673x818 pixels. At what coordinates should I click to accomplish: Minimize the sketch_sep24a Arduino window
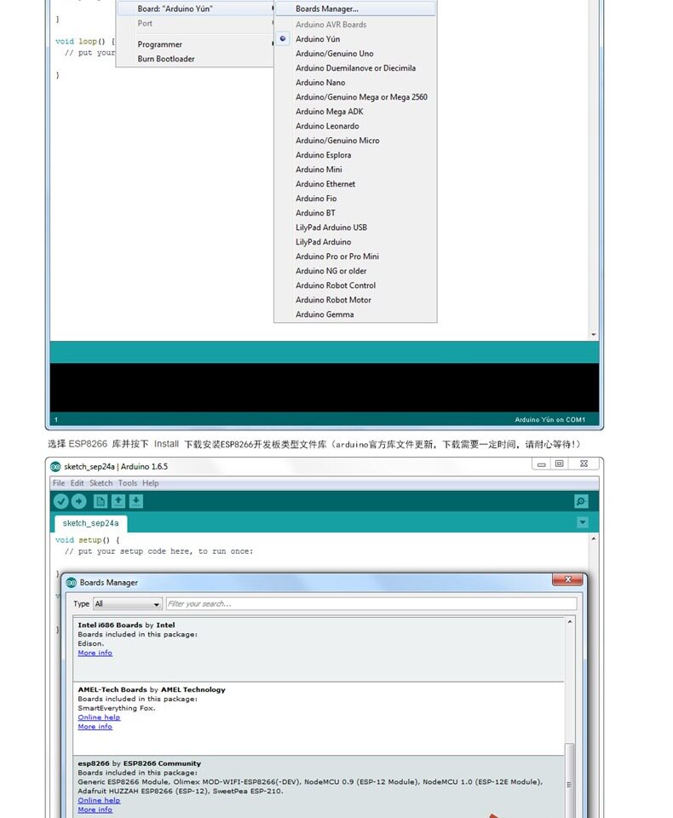542,464
